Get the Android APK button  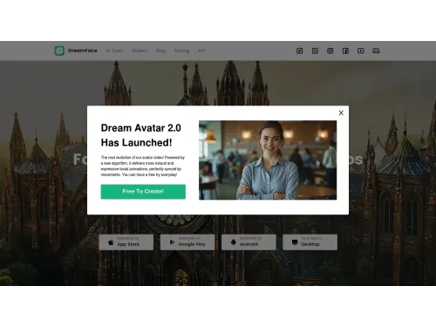coord(249,242)
